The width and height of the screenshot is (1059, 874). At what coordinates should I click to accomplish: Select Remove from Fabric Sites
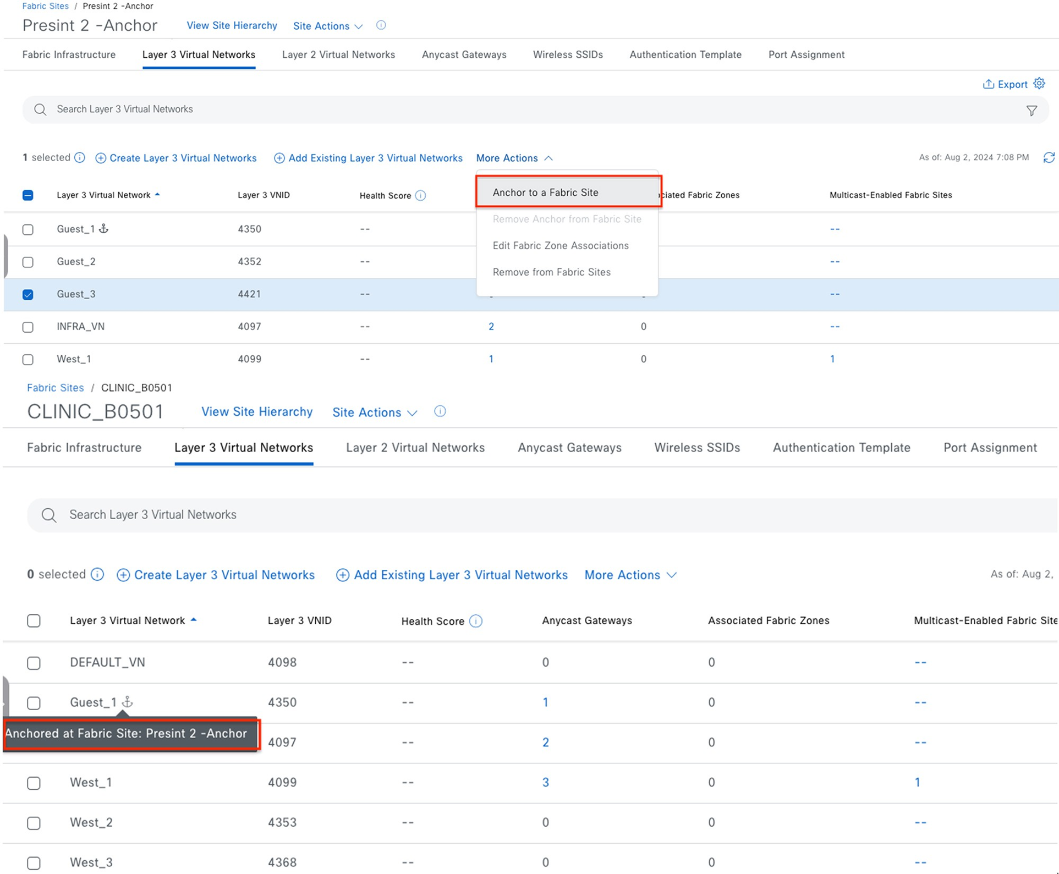tap(551, 272)
